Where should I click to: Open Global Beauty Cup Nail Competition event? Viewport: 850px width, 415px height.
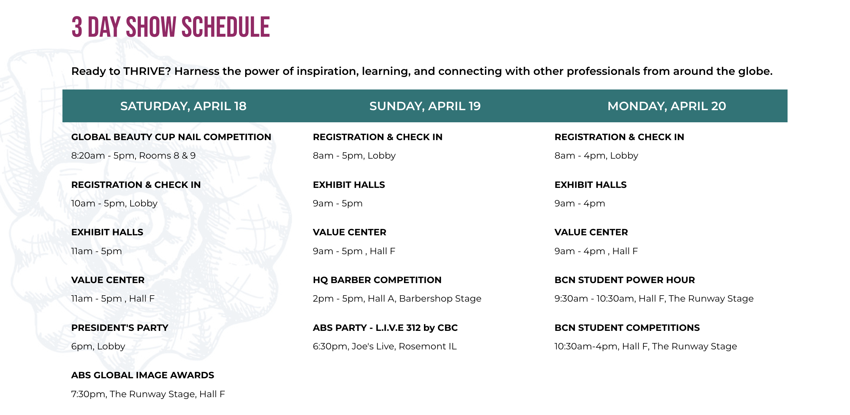[x=171, y=137]
